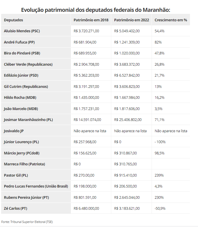Select Márcio Jerry's 2018 value R$ 156.625,00

(85, 153)
